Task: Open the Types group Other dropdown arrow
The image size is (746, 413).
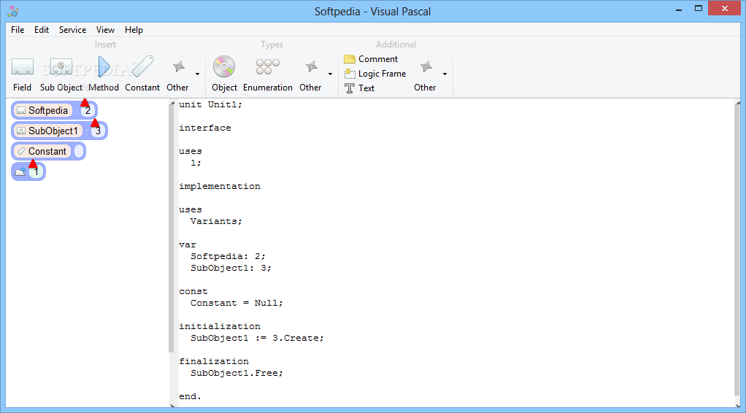Action: click(330, 74)
